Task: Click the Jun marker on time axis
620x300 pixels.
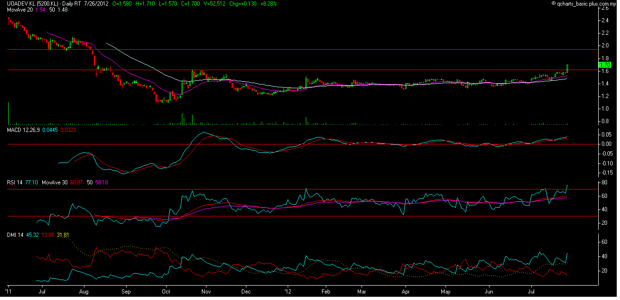Action: pos(489,292)
